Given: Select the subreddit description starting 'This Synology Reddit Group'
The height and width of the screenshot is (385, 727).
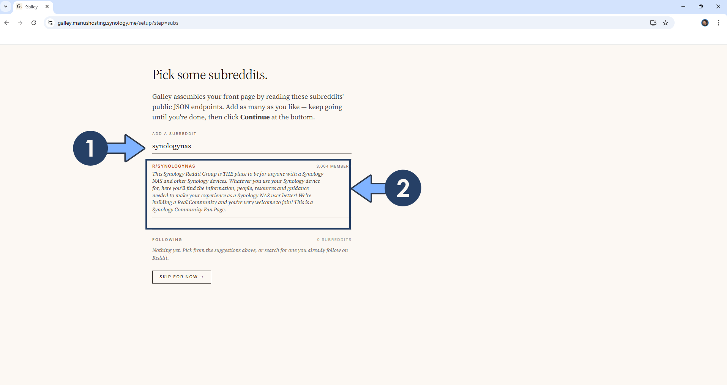Looking at the screenshot, I should tap(238, 192).
